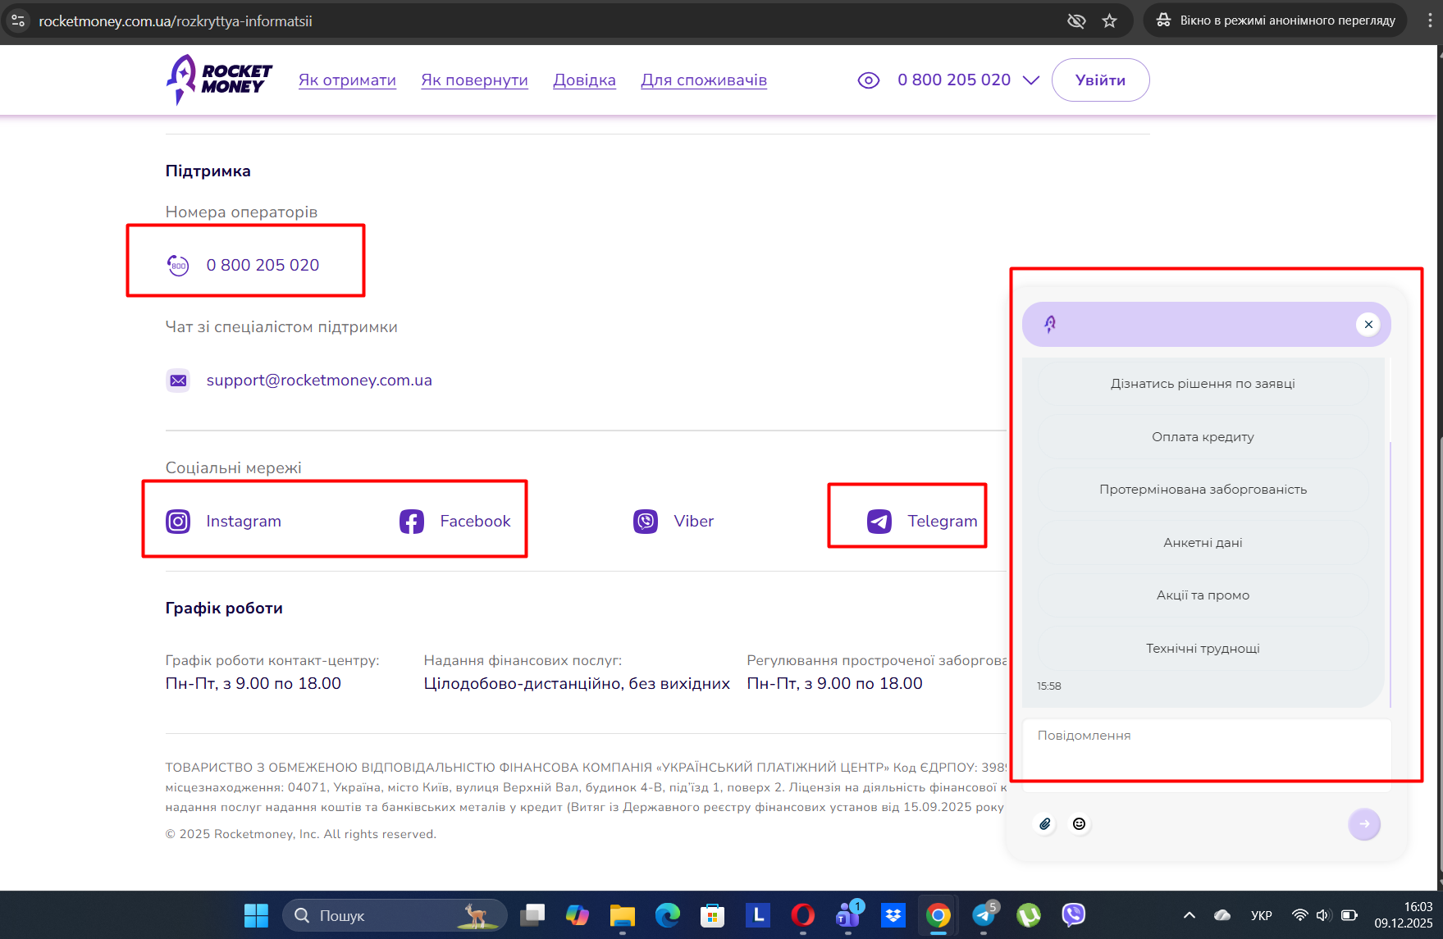
Task: Click the Instagram icon
Action: pyautogui.click(x=178, y=522)
